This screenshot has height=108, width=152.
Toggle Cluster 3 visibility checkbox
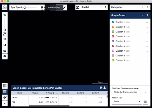coord(113,32)
